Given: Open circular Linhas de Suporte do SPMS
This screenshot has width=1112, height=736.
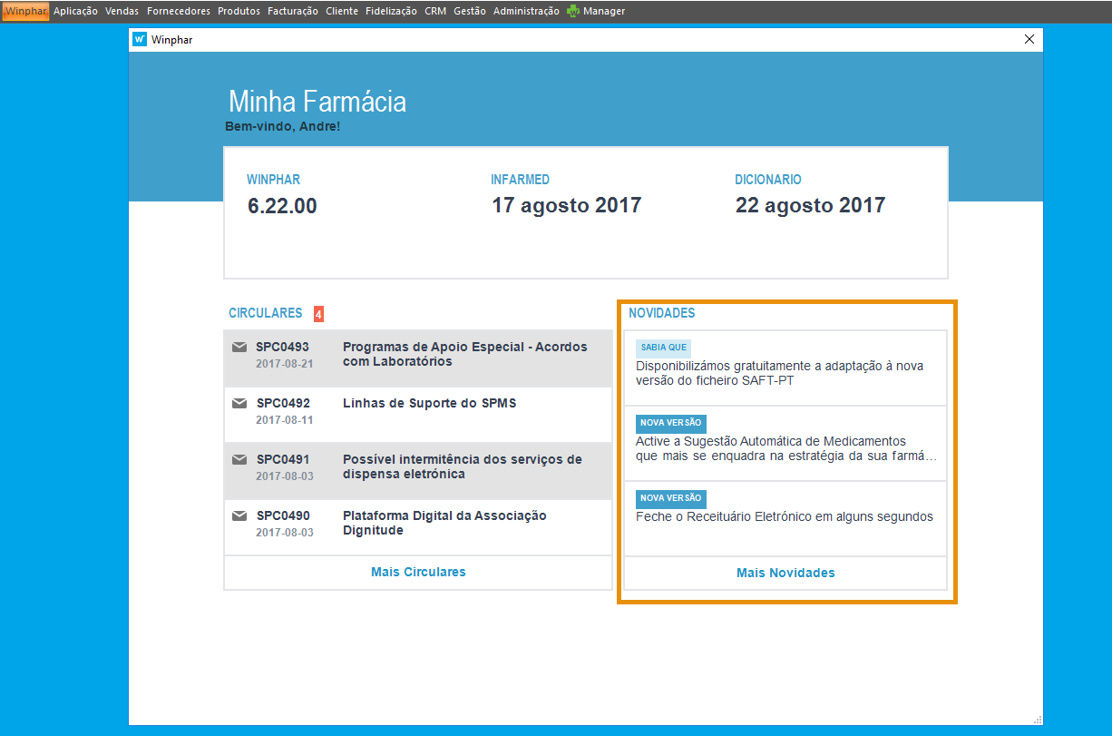Looking at the screenshot, I should 429,403.
